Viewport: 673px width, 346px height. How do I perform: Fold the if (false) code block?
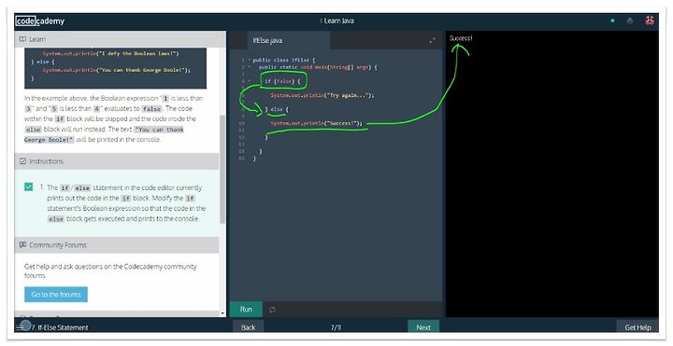point(249,81)
